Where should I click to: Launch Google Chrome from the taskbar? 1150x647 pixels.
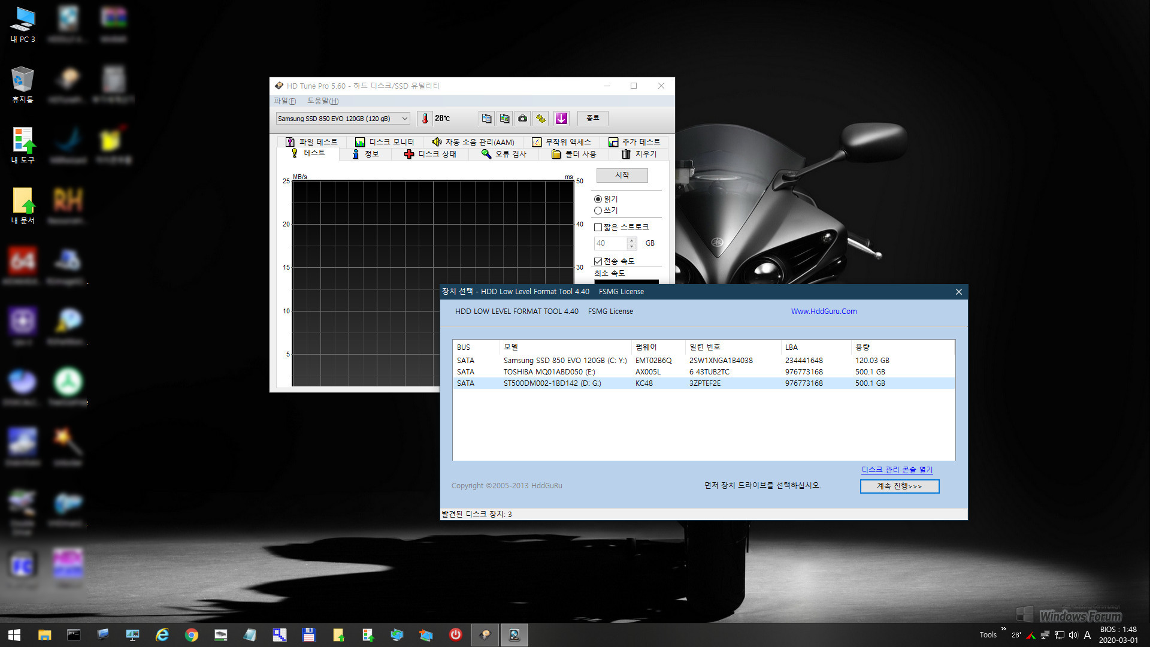pyautogui.click(x=191, y=635)
